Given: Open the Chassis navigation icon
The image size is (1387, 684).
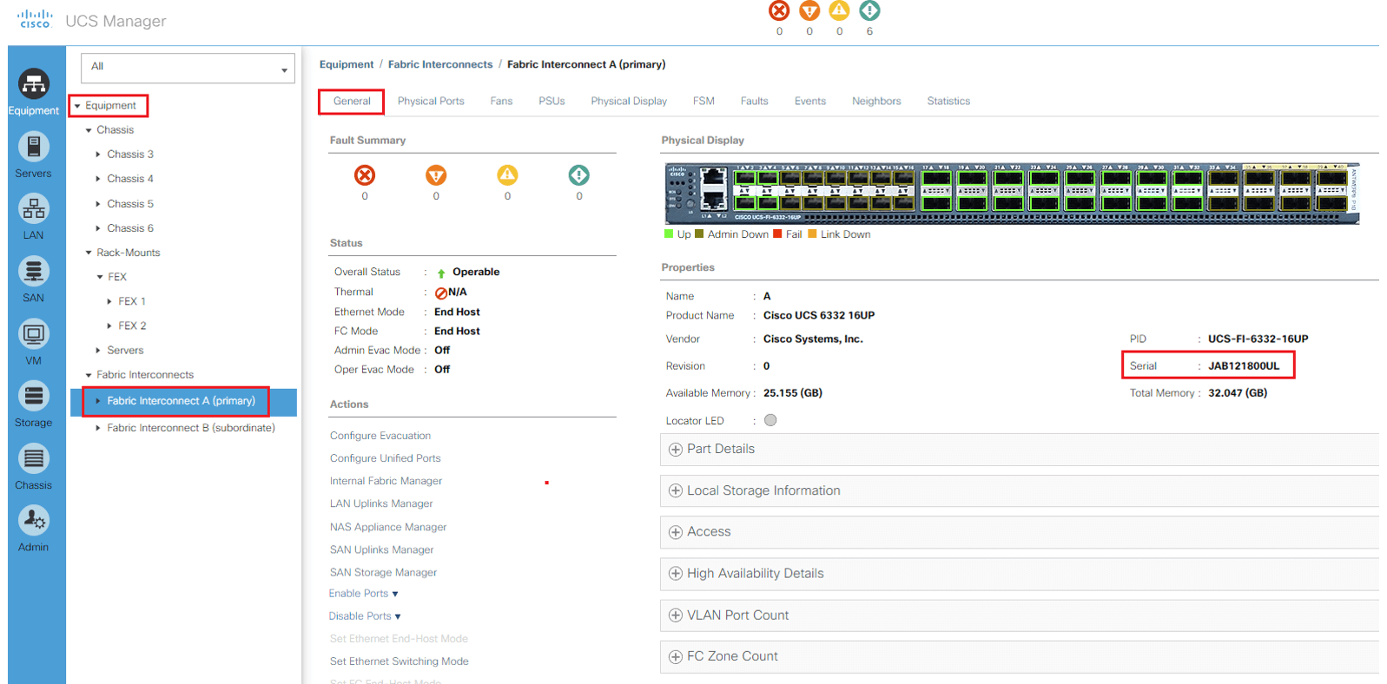Looking at the screenshot, I should click(x=34, y=458).
